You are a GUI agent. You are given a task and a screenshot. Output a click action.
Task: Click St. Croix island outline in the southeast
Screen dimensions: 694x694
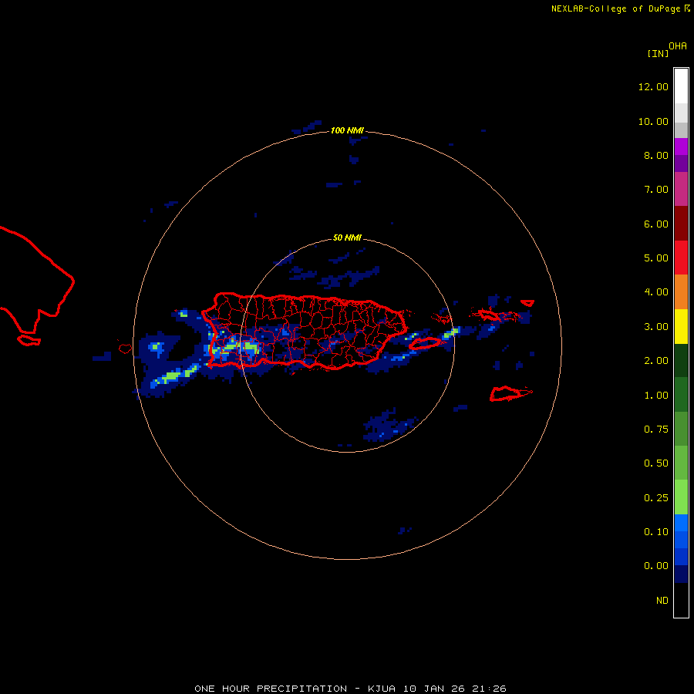point(510,393)
